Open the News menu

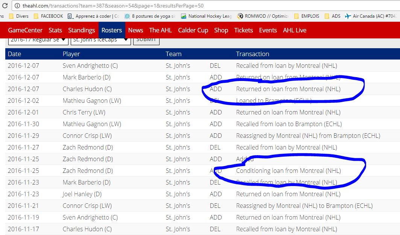(135, 30)
